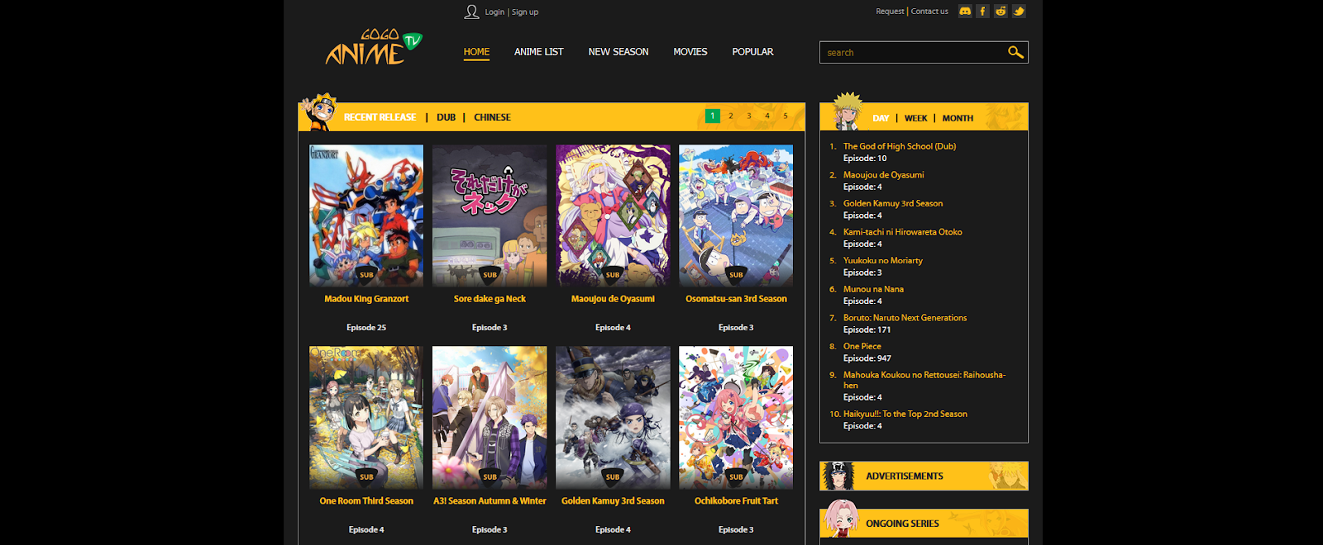Click A3! Season Autumn & Winter title
The image size is (1323, 545).
pyautogui.click(x=490, y=501)
